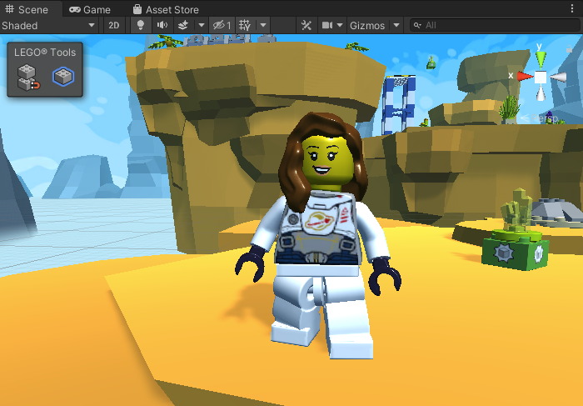Click the green Y axis cone on gizmo
Screen dimensions: 583x406
541,58
